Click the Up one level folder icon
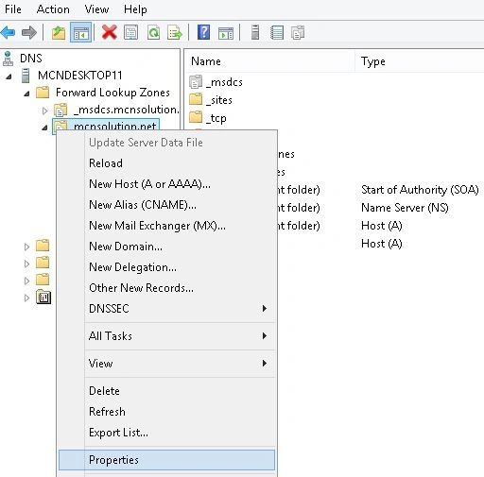Viewport: 484px width, 477px height. pos(59,32)
